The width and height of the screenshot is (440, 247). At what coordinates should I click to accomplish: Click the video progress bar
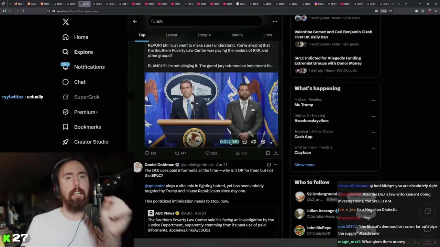[211, 134]
